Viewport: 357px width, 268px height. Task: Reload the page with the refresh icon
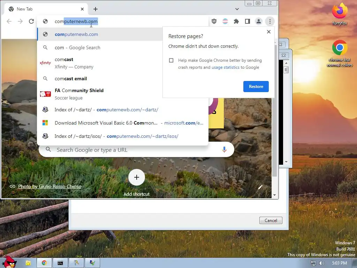(x=31, y=21)
